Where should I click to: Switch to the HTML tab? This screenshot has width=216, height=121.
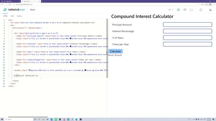5,16
